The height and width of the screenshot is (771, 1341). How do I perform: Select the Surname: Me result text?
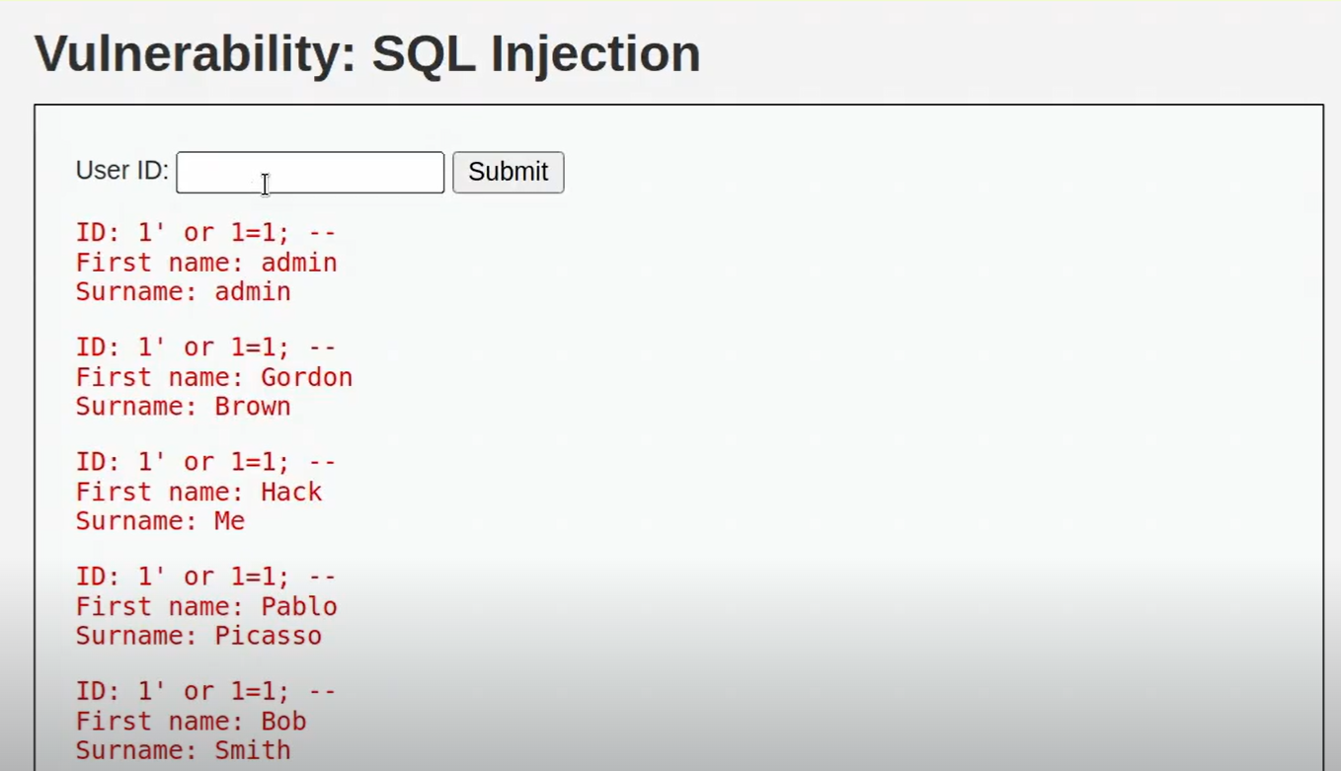(x=159, y=520)
